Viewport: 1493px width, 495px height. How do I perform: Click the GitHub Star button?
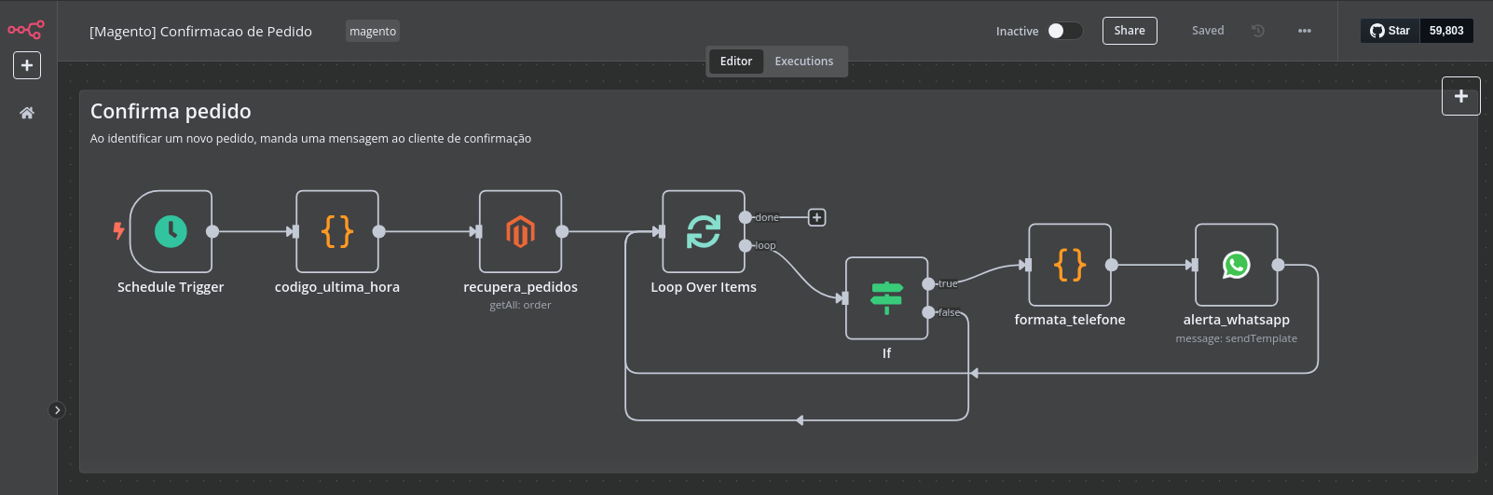tap(1390, 31)
